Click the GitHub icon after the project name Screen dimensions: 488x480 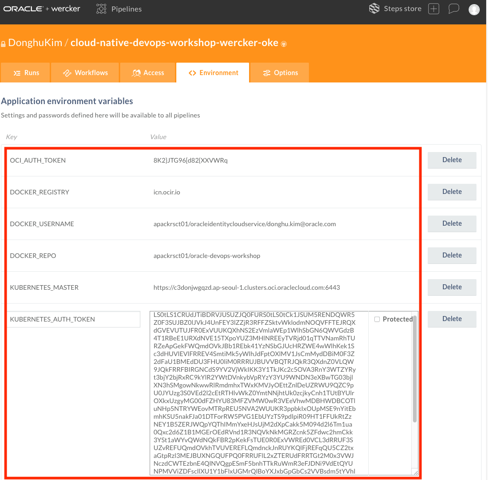point(284,44)
